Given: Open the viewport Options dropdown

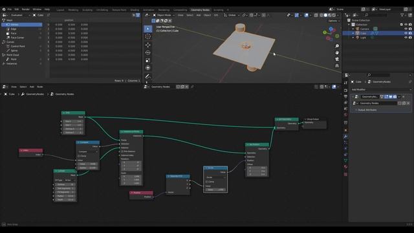Looking at the screenshot, I should pos(334,21).
